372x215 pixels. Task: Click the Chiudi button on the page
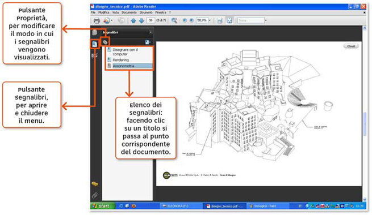351,46
